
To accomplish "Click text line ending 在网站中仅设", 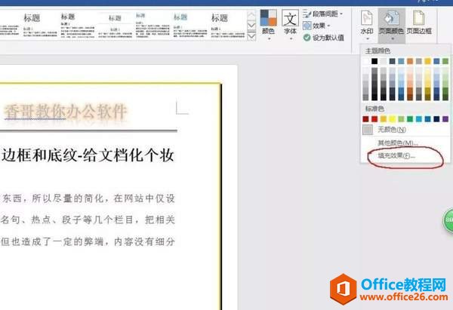I will coord(88,198).
